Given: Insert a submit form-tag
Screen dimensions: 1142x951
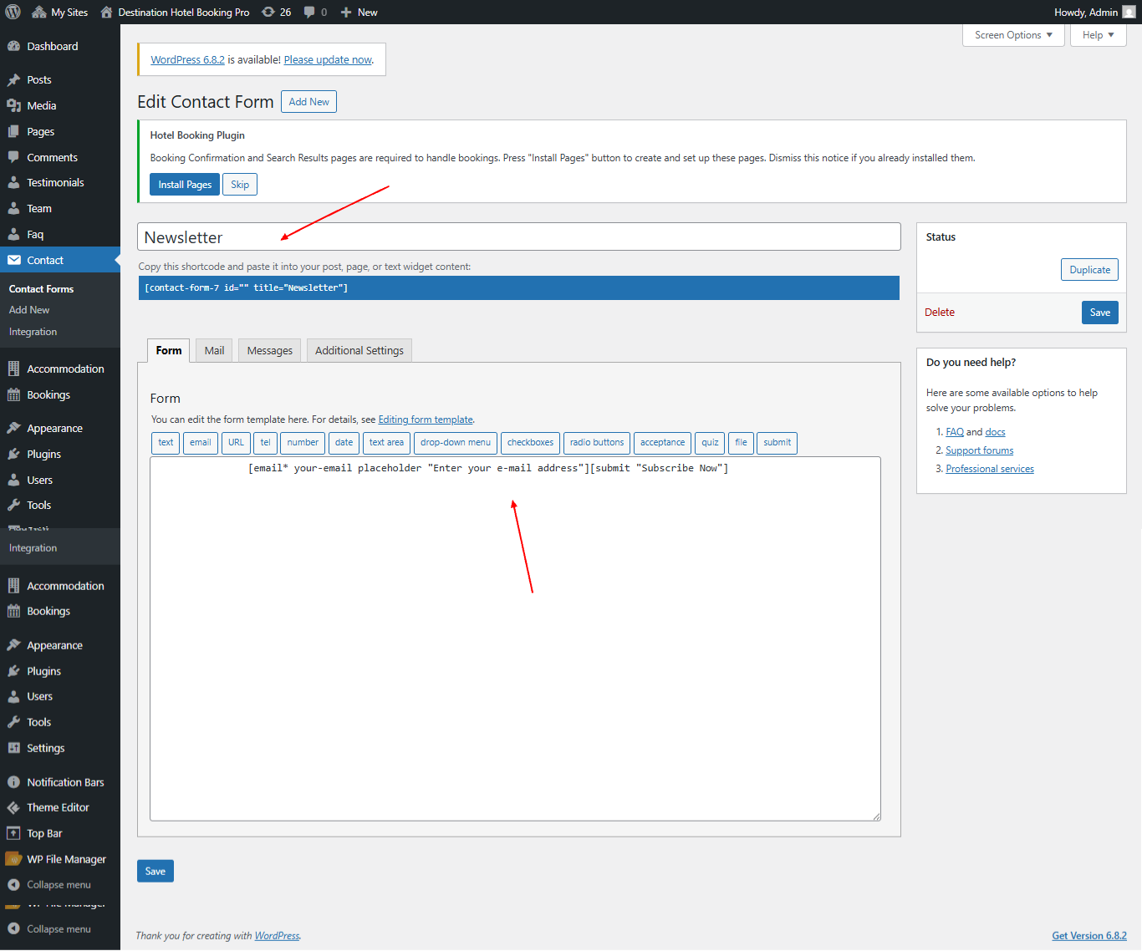Looking at the screenshot, I should (777, 443).
